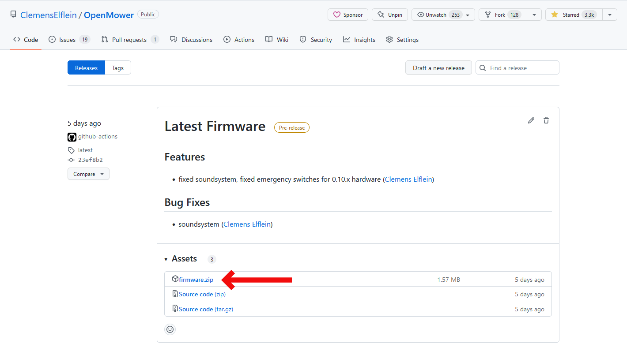Open the emoji reaction picker below Assets
Image resolution: width=627 pixels, height=351 pixels.
170,329
